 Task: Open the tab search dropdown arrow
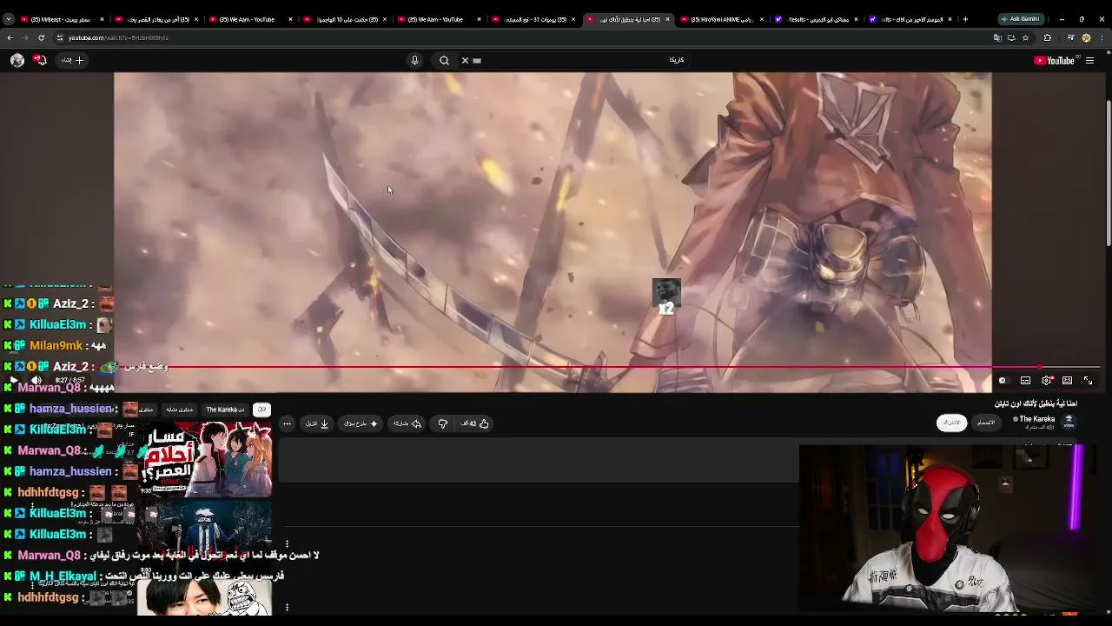(x=9, y=19)
